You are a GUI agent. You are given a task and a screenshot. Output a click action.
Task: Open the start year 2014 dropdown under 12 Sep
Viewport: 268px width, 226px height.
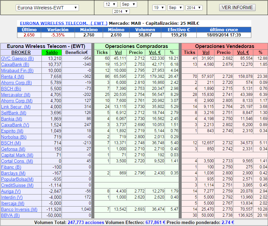121,11
